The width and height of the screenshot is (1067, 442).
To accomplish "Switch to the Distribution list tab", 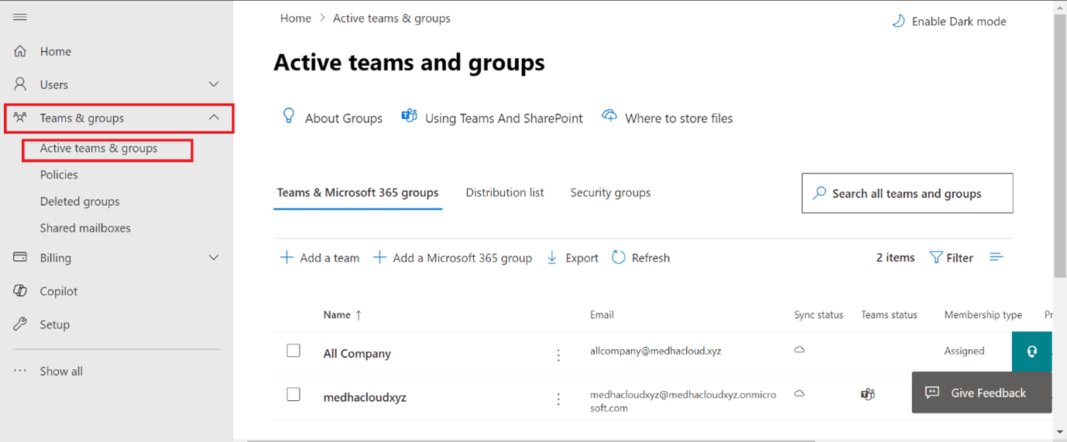I will pyautogui.click(x=505, y=193).
